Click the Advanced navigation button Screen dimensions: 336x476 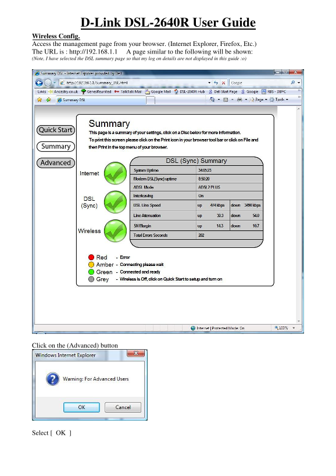click(x=56, y=163)
